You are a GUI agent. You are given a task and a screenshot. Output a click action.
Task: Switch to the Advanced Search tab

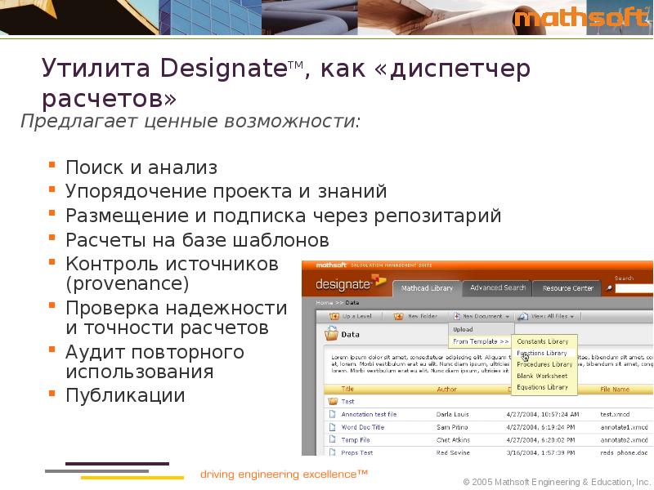(497, 288)
